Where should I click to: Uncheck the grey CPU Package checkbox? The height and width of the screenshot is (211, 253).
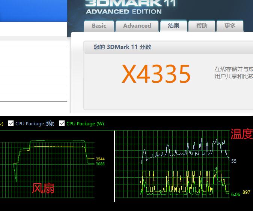(11, 123)
